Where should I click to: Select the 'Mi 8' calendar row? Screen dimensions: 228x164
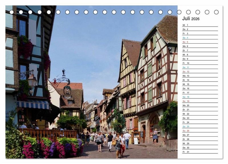pyautogui.click(x=200, y=54)
